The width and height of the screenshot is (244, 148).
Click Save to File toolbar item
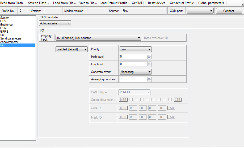(x=87, y=3)
